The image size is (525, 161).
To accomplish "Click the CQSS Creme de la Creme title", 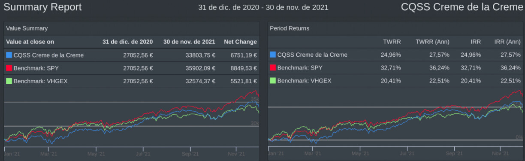I will (462, 7).
